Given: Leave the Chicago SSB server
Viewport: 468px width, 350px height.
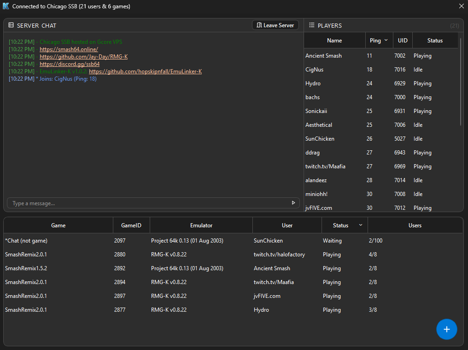Looking at the screenshot, I should 275,25.
